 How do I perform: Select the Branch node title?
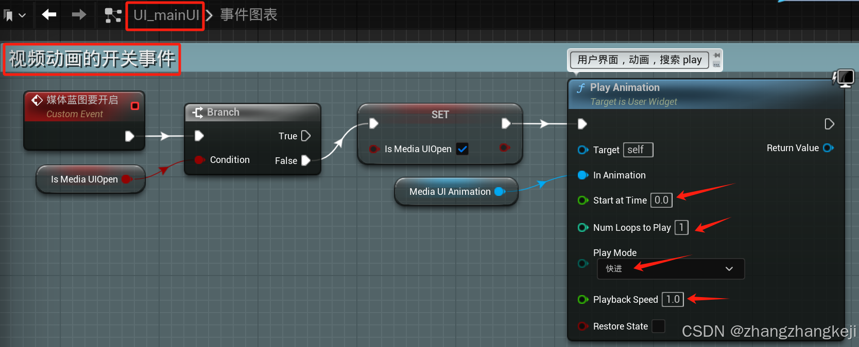(x=223, y=112)
